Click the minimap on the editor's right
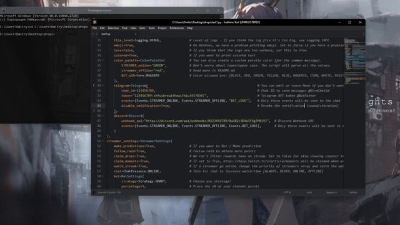 (x=354, y=61)
